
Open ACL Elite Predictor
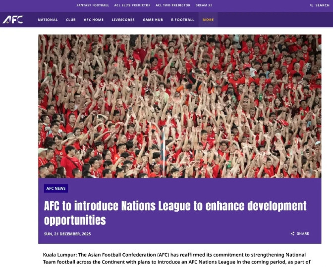(x=132, y=5)
